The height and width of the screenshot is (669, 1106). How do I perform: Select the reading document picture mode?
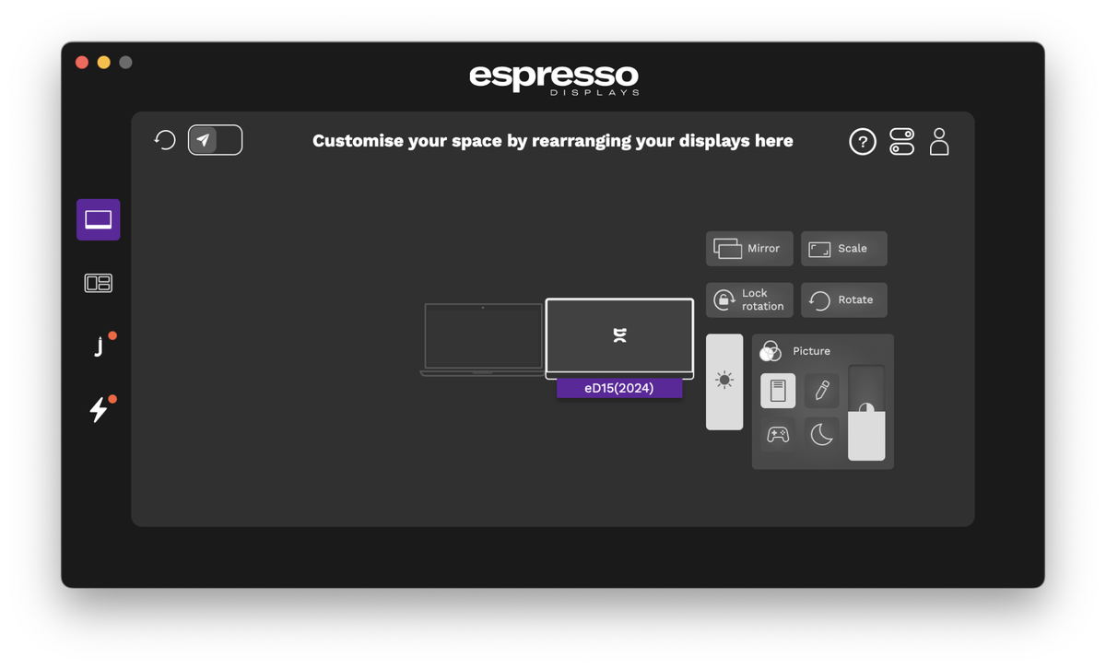(777, 390)
